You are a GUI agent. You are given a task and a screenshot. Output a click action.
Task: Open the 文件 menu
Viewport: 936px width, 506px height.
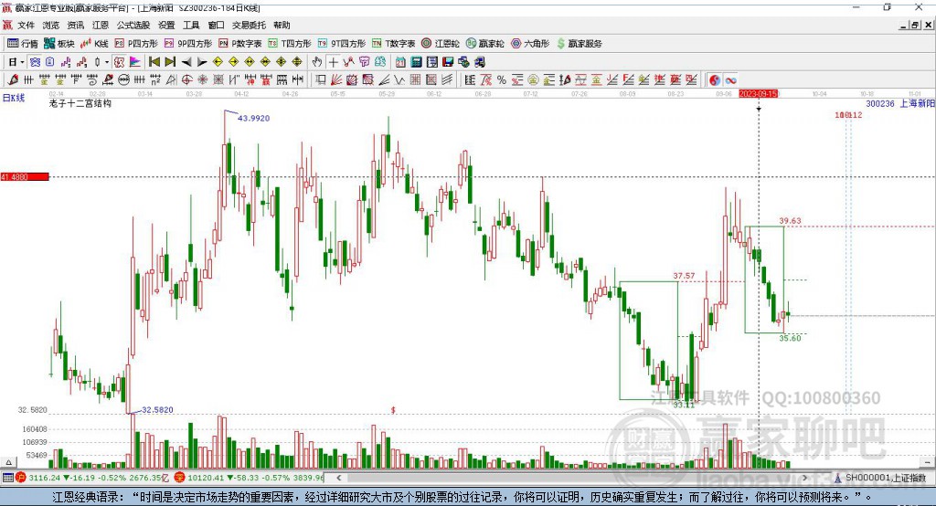coord(26,25)
